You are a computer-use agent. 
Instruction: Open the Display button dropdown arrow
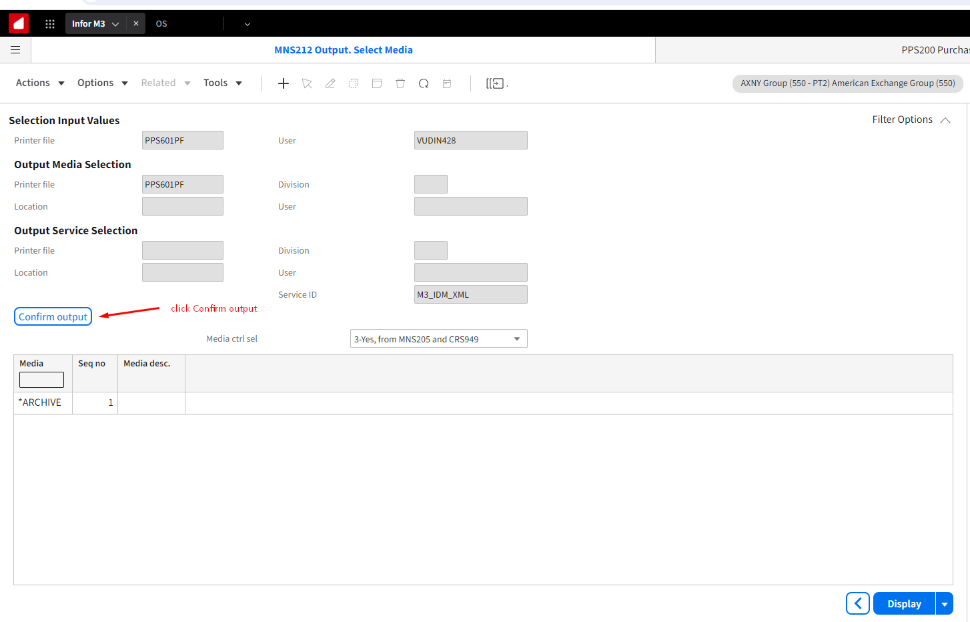point(945,603)
